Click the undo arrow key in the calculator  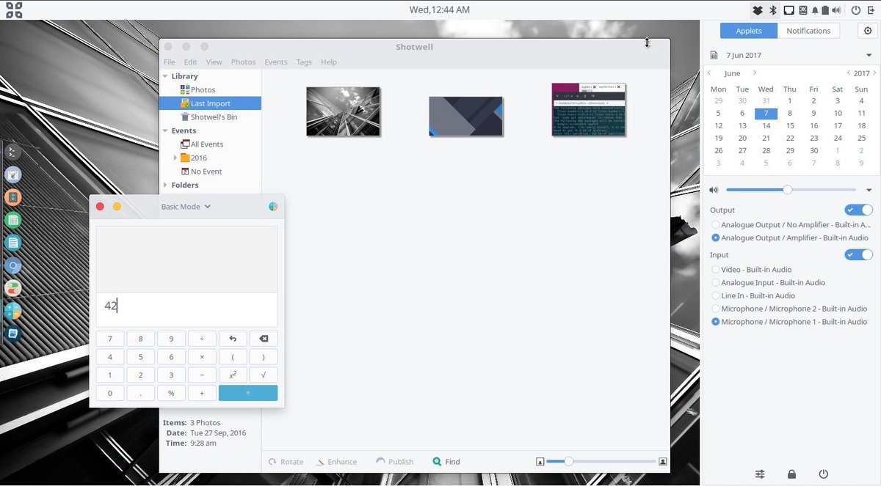point(233,339)
